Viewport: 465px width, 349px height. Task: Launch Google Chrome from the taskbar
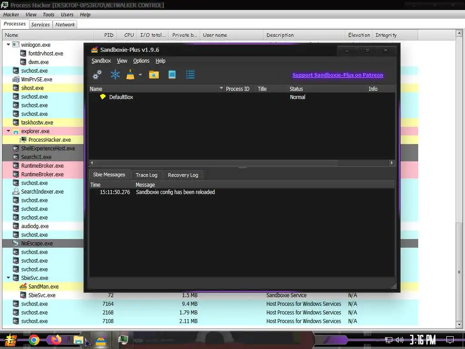tap(34, 340)
